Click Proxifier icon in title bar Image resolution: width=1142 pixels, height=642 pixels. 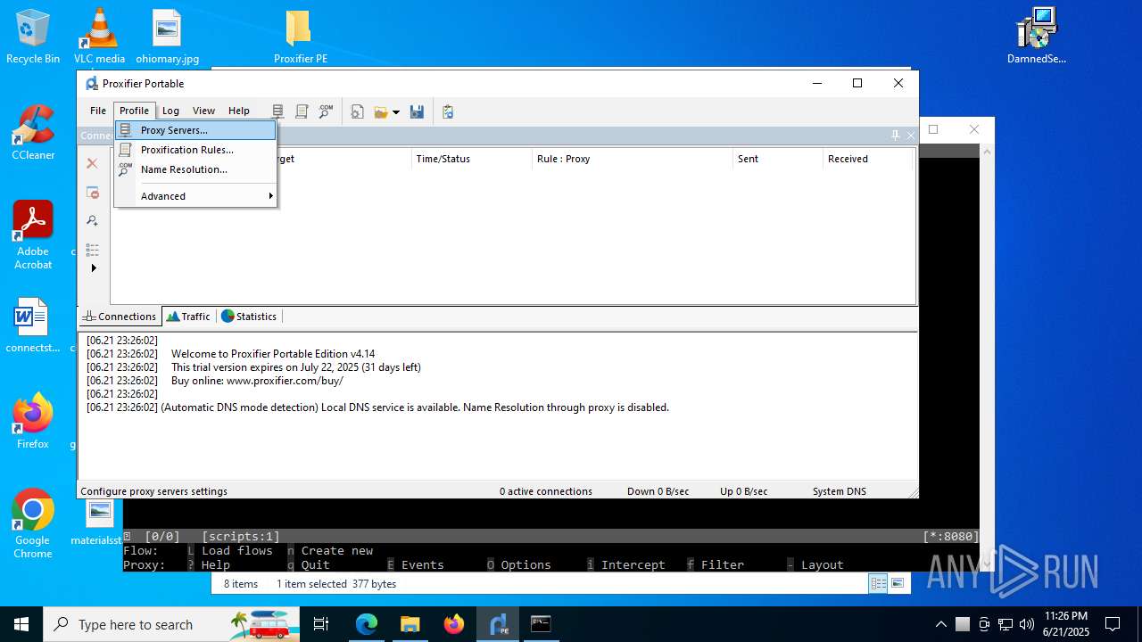point(92,83)
